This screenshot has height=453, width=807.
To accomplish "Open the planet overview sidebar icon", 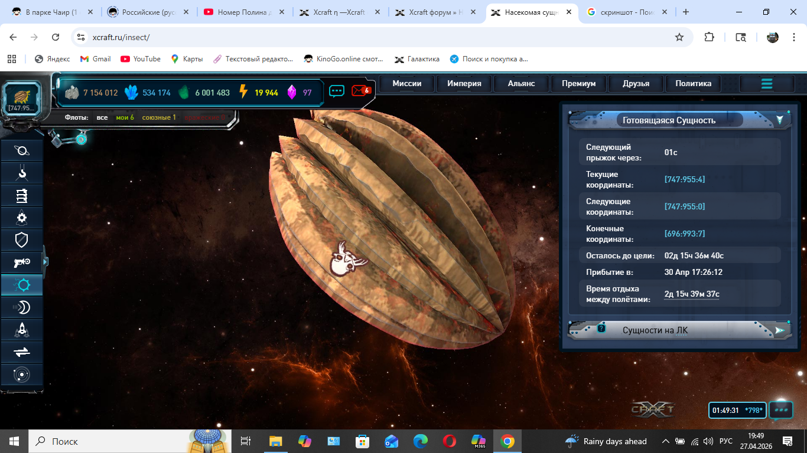I will 21,151.
